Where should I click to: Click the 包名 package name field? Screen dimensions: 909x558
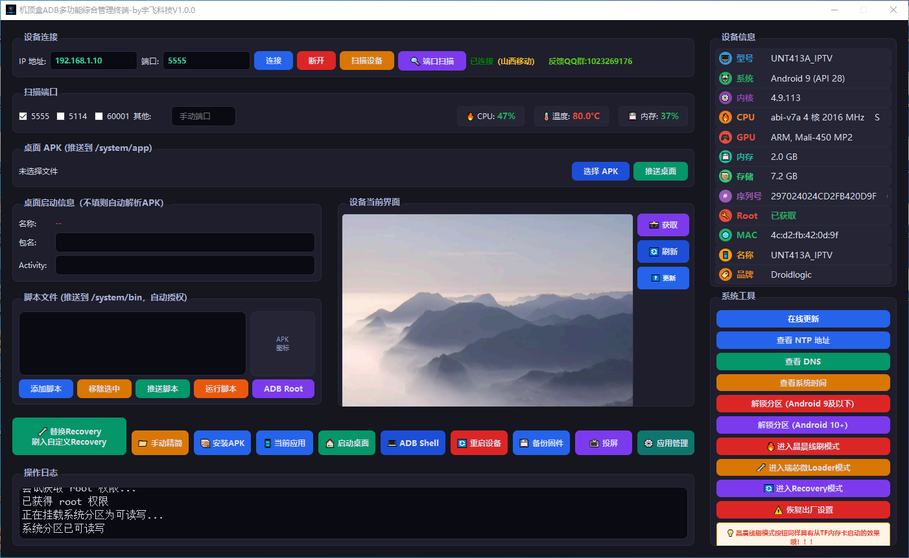click(x=185, y=243)
